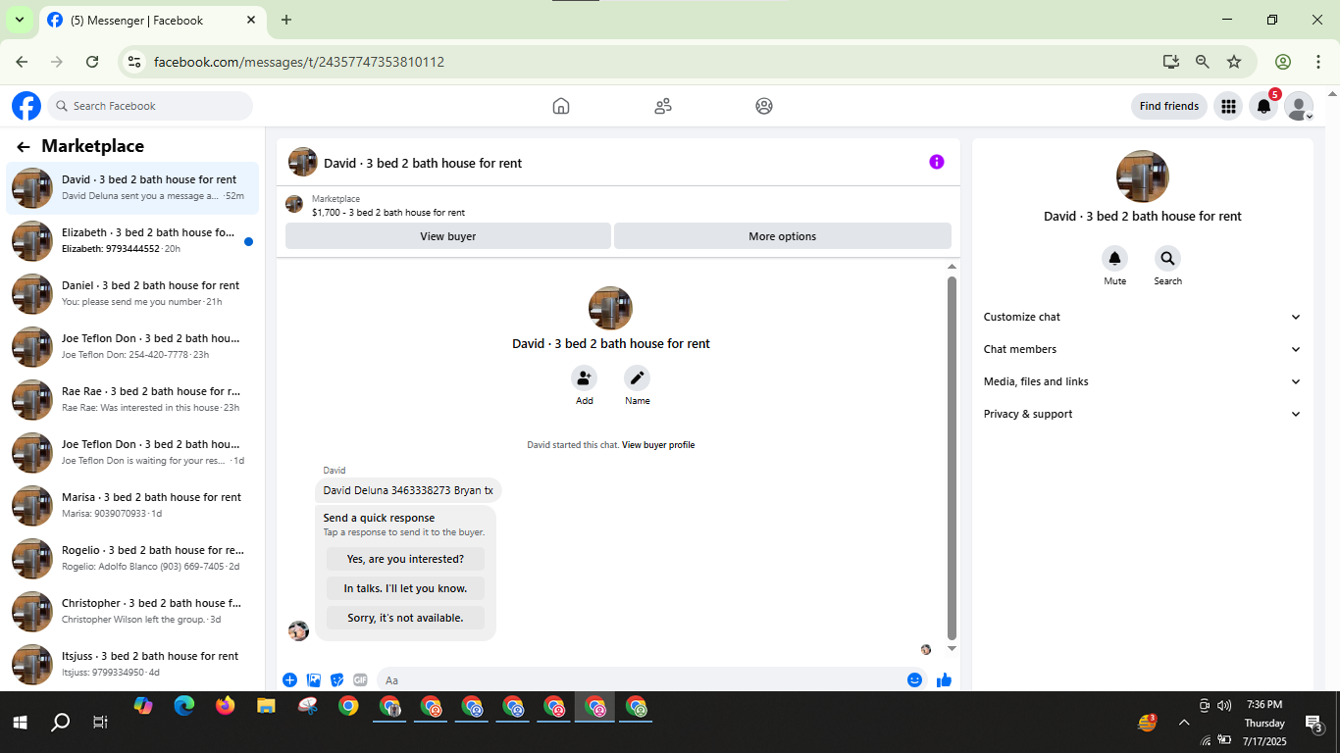The height and width of the screenshot is (753, 1340).
Task: Open Rae Rae's conversation
Action: pos(132,399)
